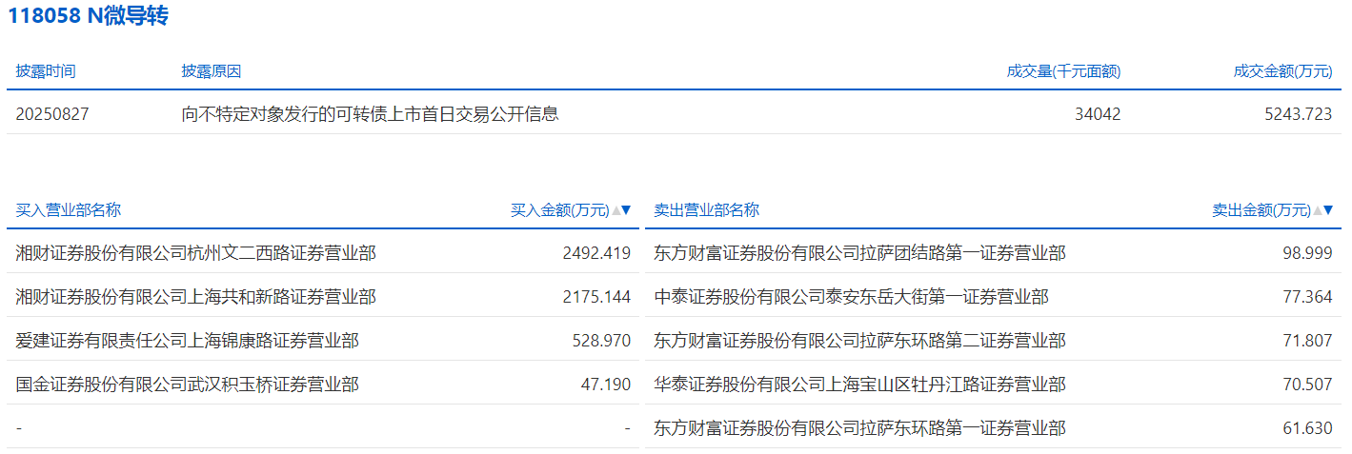Select seller 东方财富证券拉萨团结路第一证券营业部
The height and width of the screenshot is (454, 1352).
[x=859, y=253]
